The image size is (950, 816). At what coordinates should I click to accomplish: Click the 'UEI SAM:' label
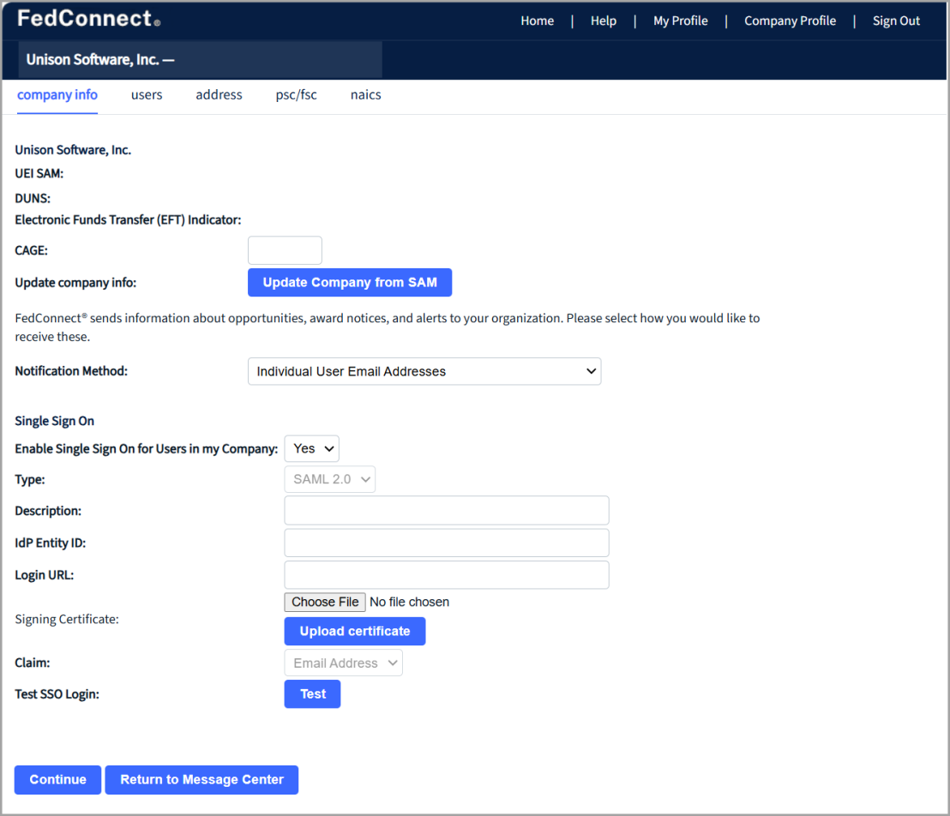coord(39,174)
